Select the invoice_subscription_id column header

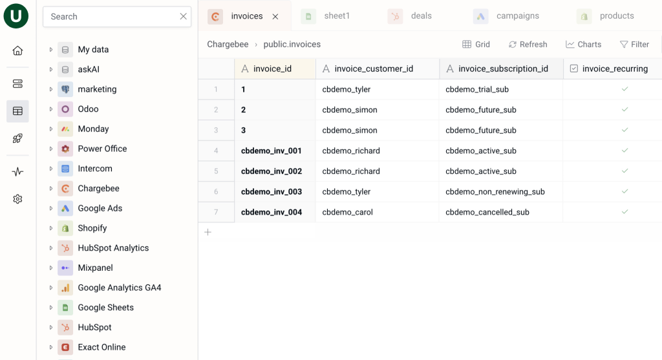tap(501, 69)
